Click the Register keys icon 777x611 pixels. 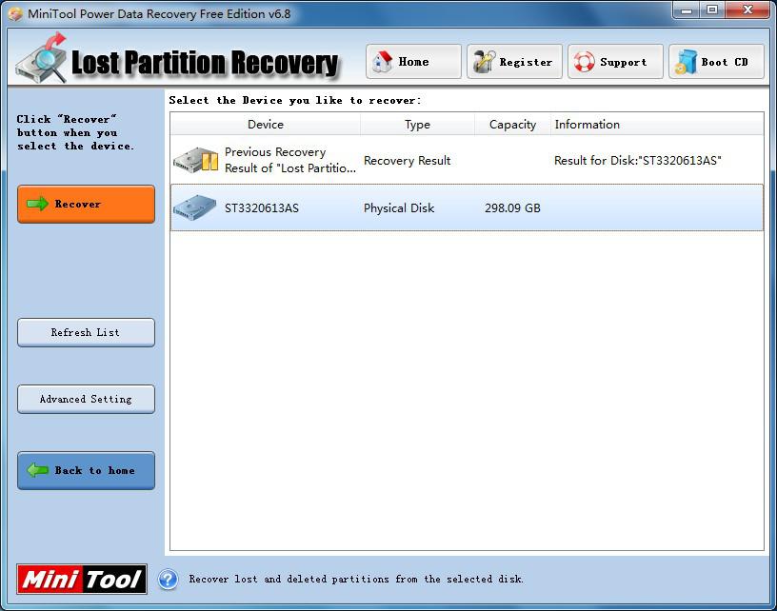(484, 62)
